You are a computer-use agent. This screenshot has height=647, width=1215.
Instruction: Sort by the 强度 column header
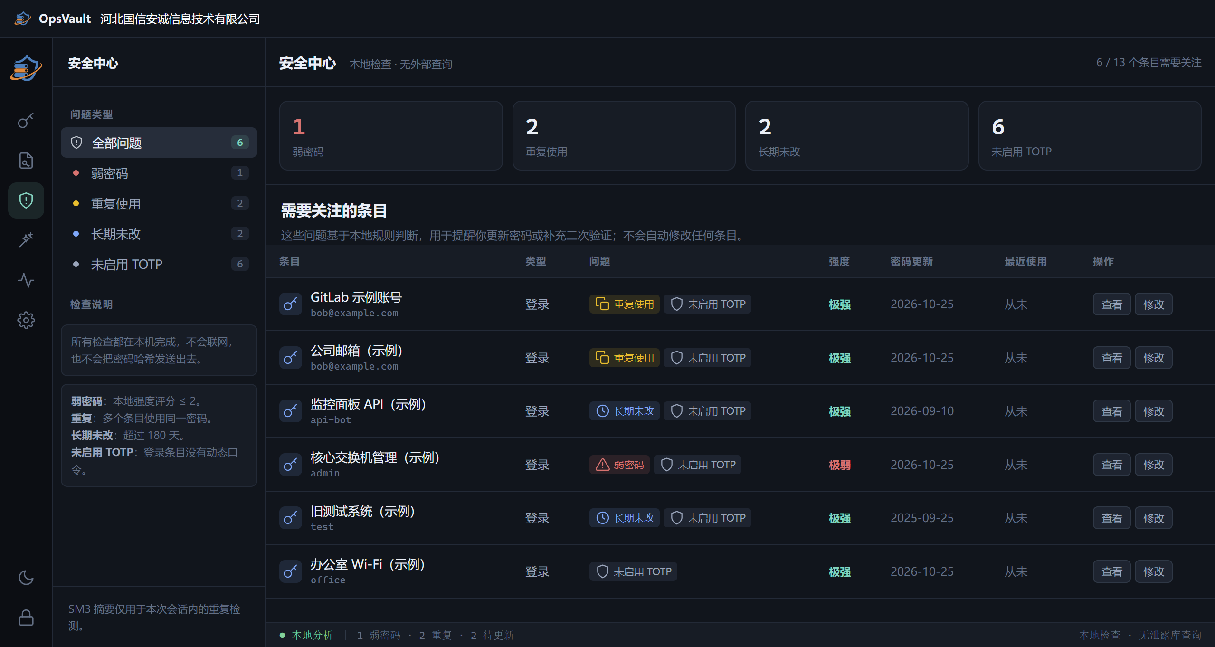839,261
